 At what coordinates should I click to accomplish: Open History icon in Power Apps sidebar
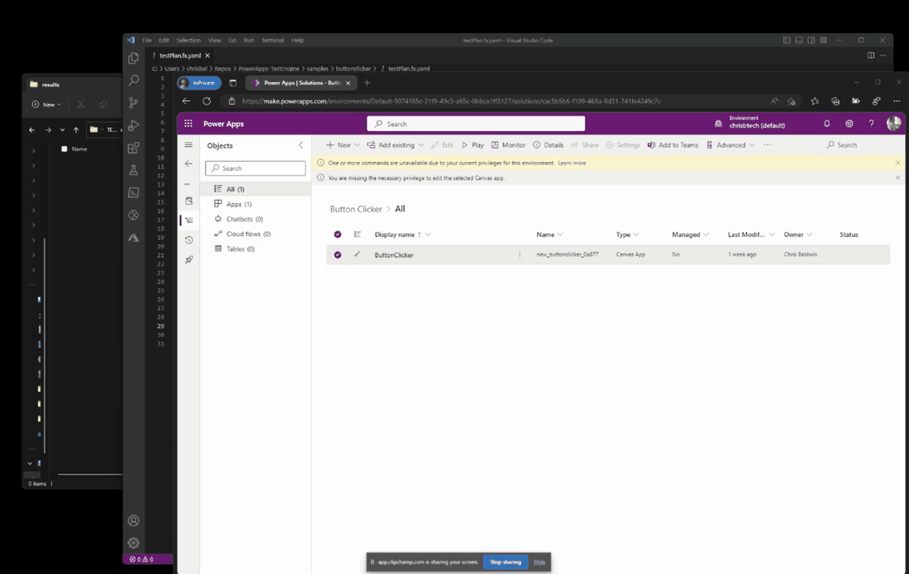coord(189,240)
